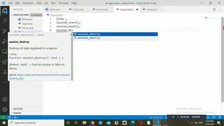Open the Mail app from taskbar

(x=108, y=123)
